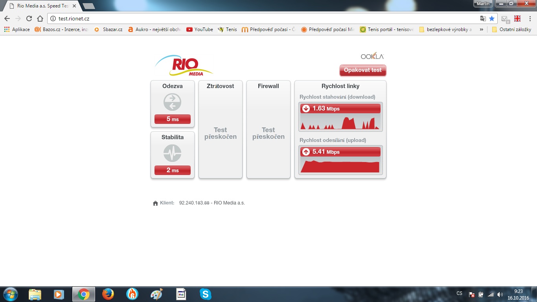Click Test přeskočen under Ztrátovost

(x=221, y=133)
